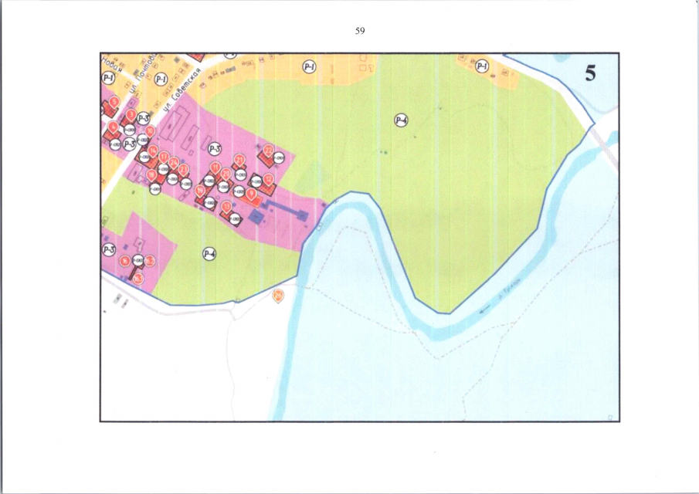Image resolution: width=699 pixels, height=494 pixels.
Task: Select map marker number 14
Action: click(153, 151)
